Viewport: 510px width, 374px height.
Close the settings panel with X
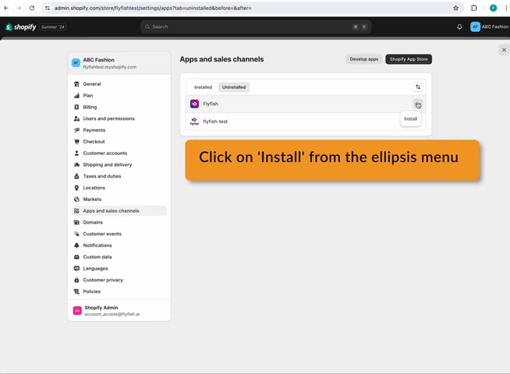504,50
